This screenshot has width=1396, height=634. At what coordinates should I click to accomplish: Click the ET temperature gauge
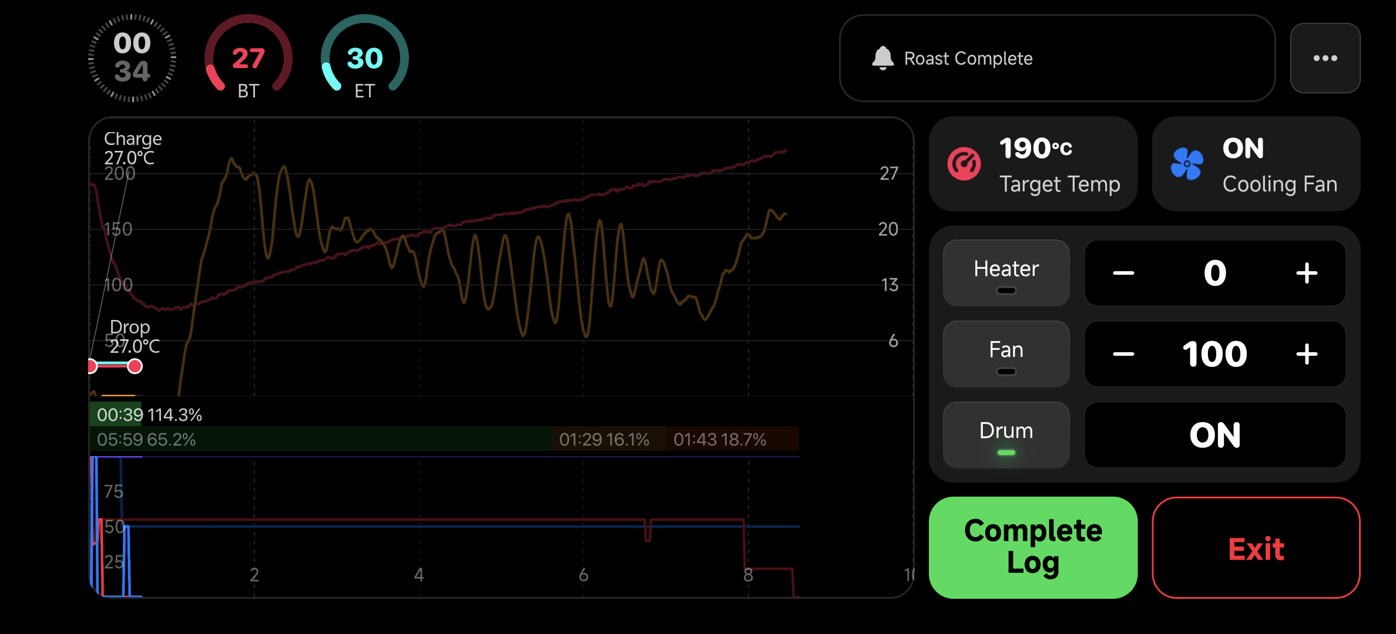364,58
